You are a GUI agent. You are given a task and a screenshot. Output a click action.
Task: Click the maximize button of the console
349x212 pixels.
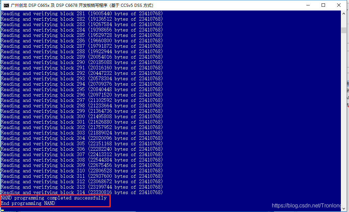coord(323,5)
